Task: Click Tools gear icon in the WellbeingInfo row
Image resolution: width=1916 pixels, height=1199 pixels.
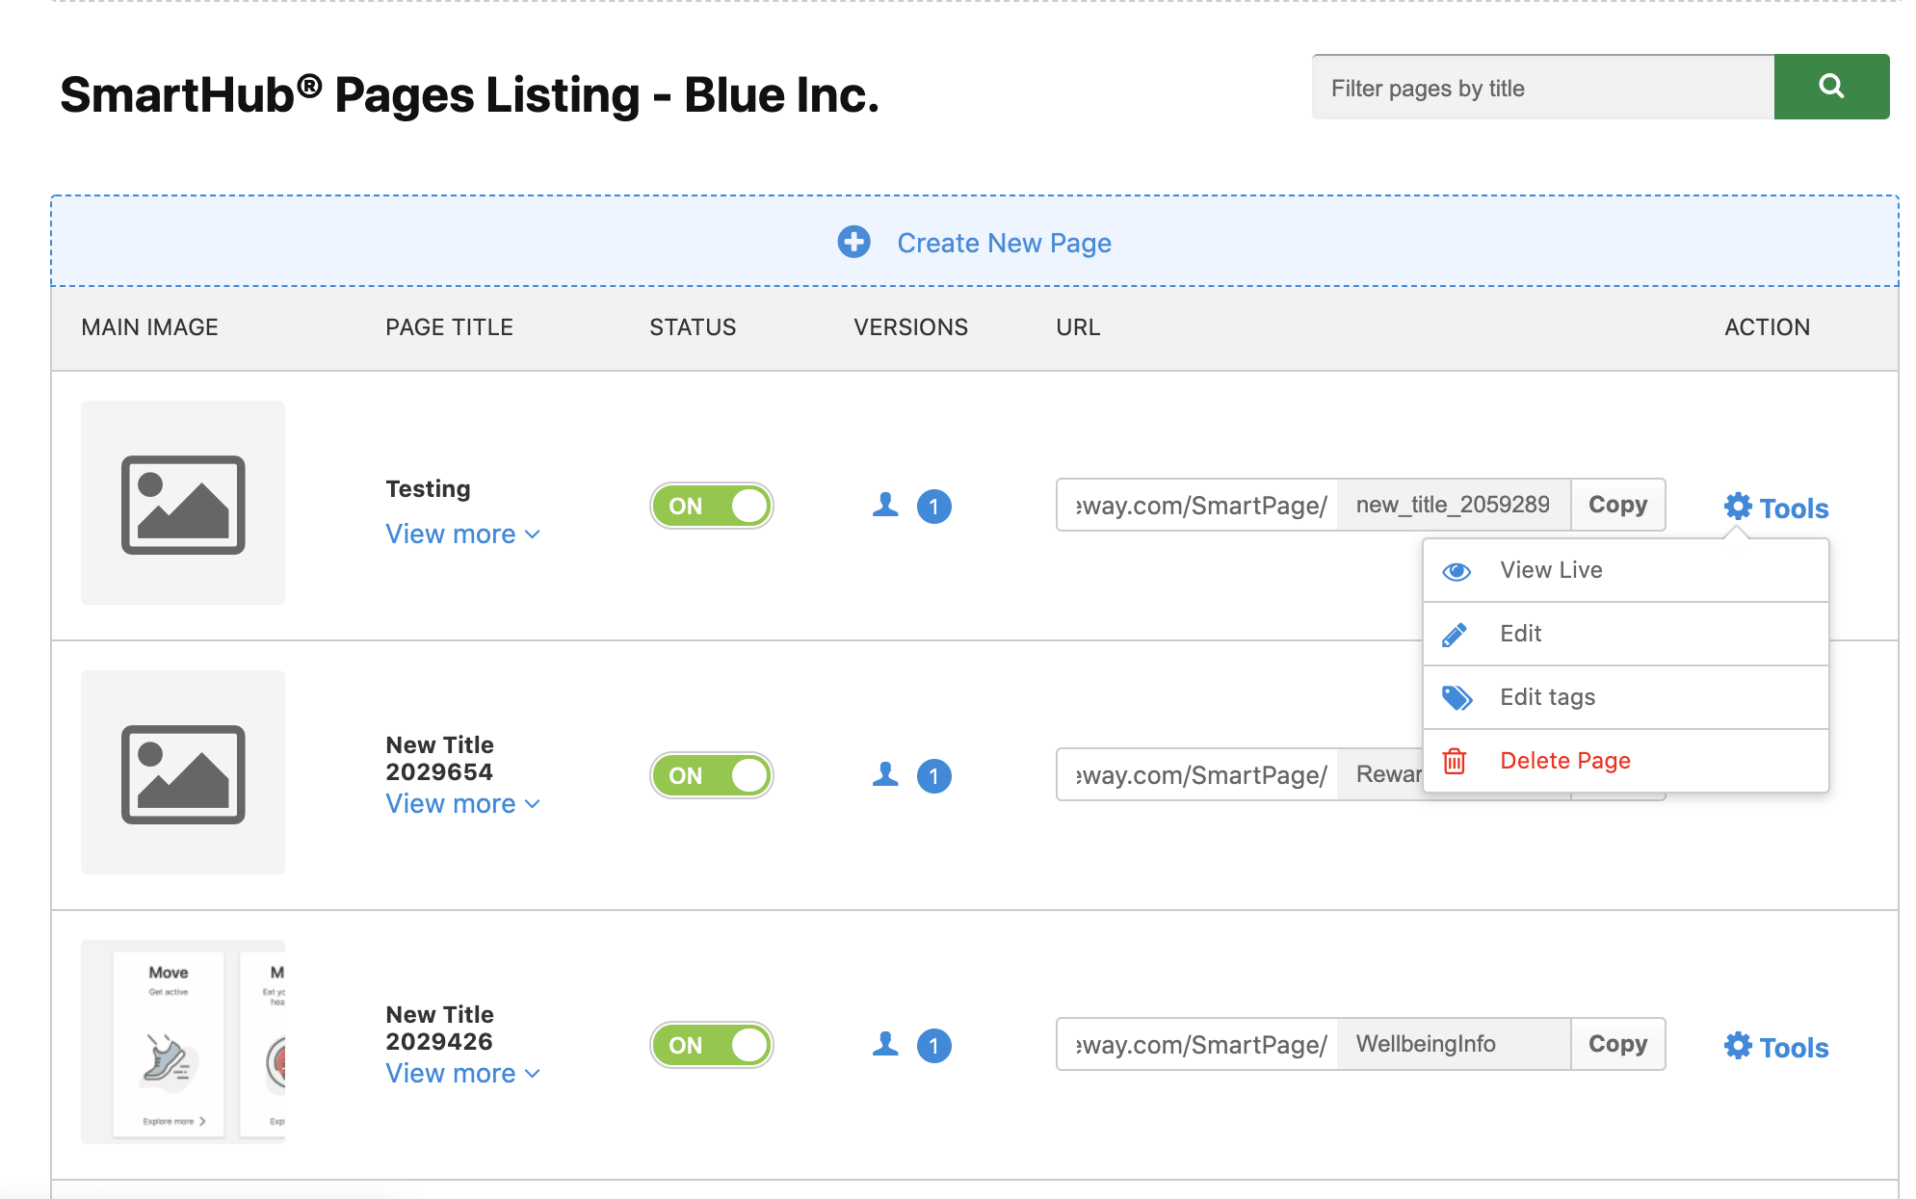Action: [x=1738, y=1046]
